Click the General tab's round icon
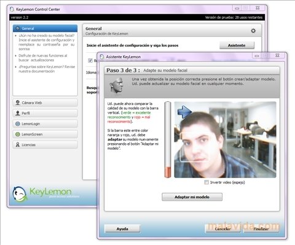This screenshot has height=245, width=295. 18,28
